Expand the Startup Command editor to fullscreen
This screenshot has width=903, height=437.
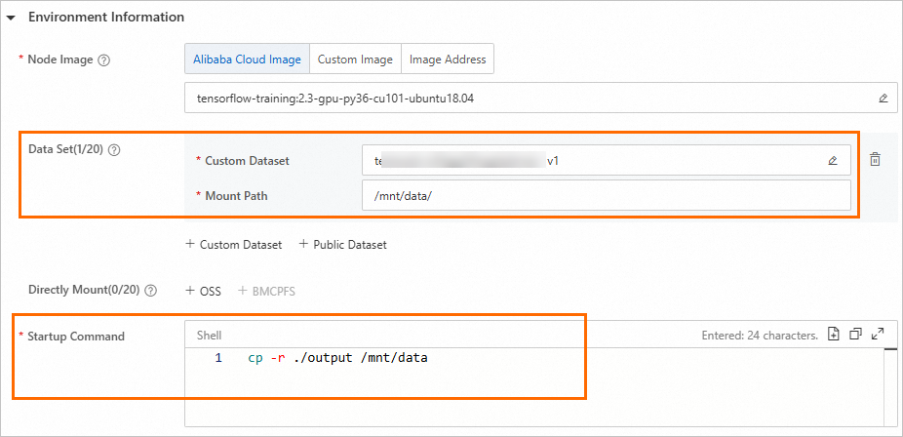click(x=878, y=334)
